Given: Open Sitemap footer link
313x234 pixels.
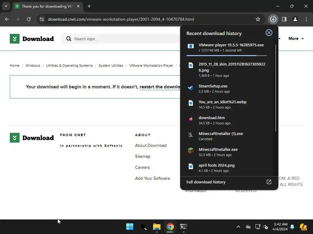Looking at the screenshot, I should pos(142,156).
